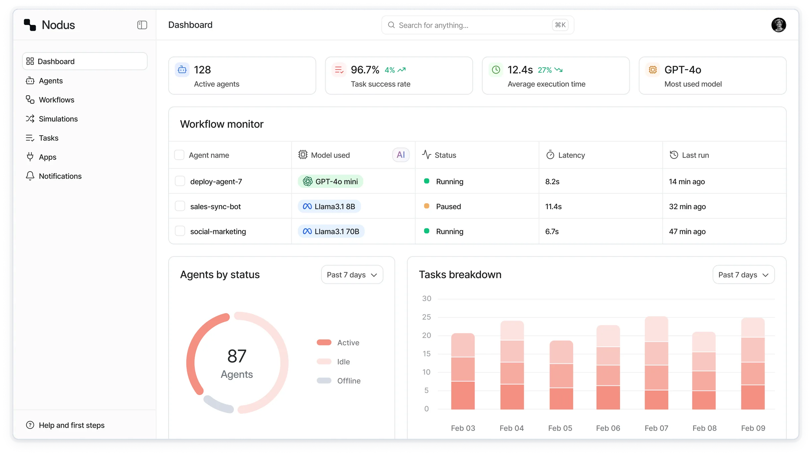Click the help question-mark icon
The height and width of the screenshot is (455, 811).
[x=30, y=425]
